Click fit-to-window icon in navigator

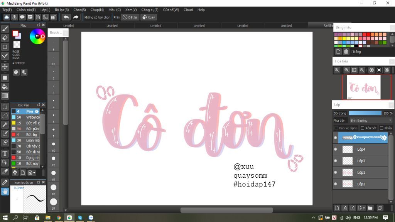pyautogui.click(x=354, y=70)
